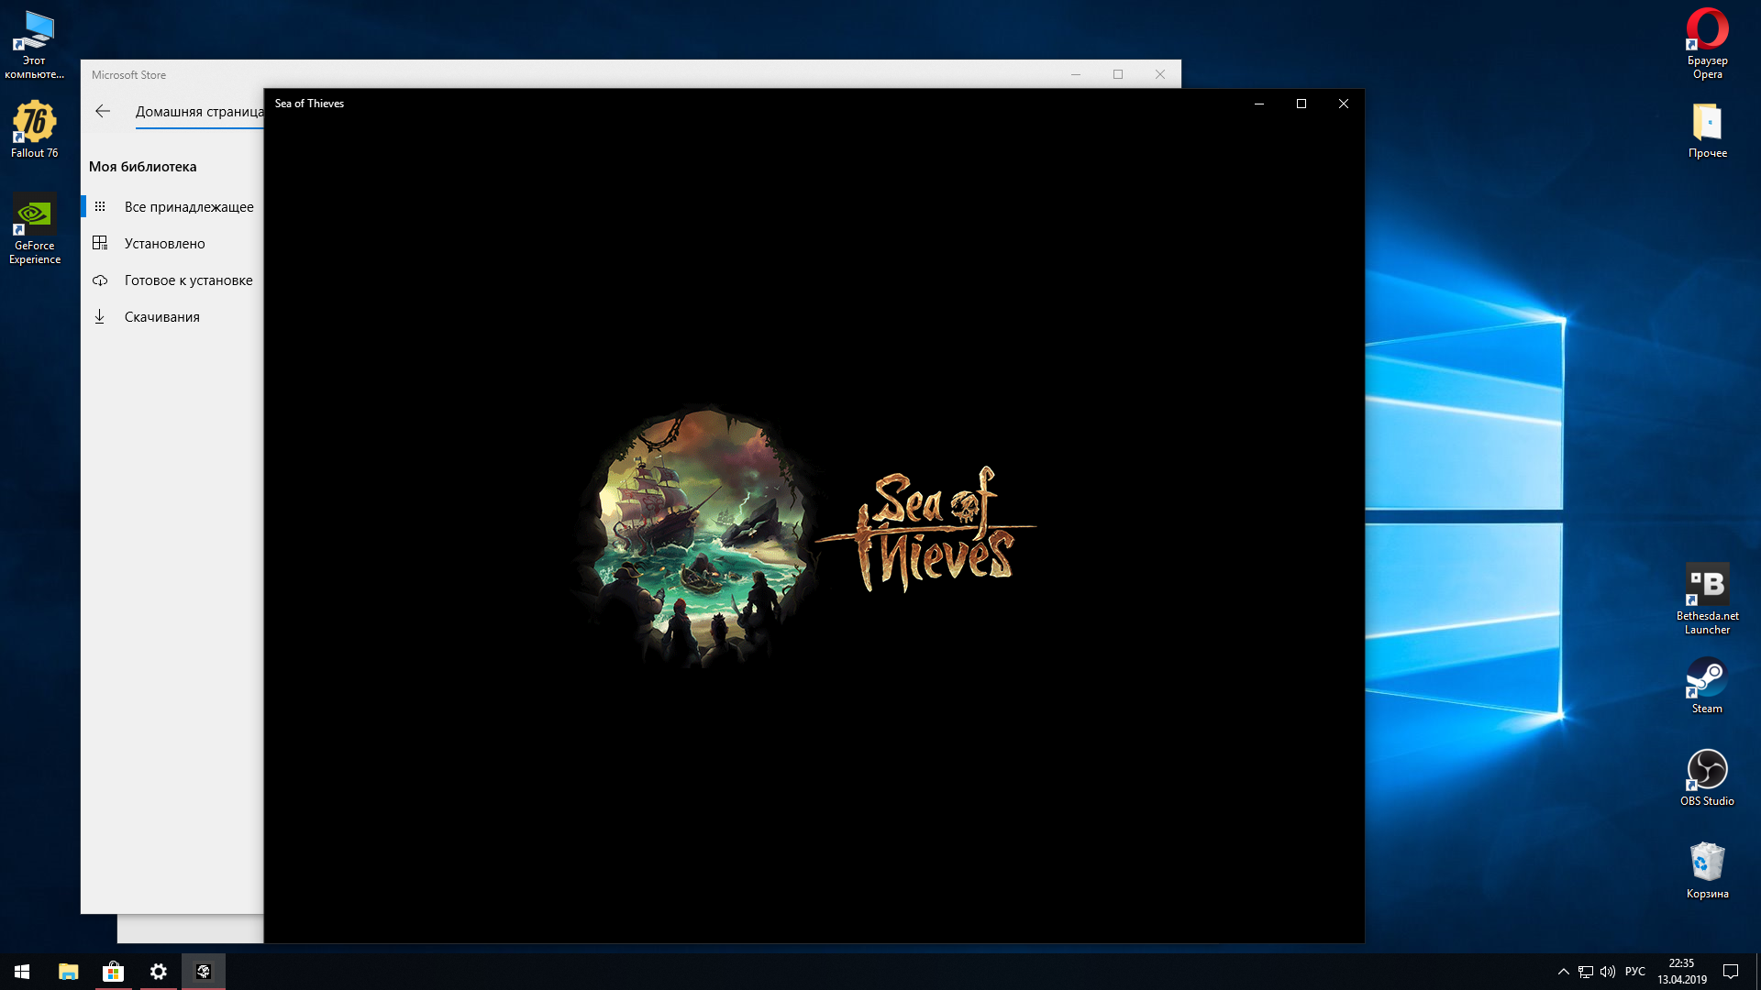
Task: Launch the Opera browser shortcut
Action: (x=1707, y=44)
